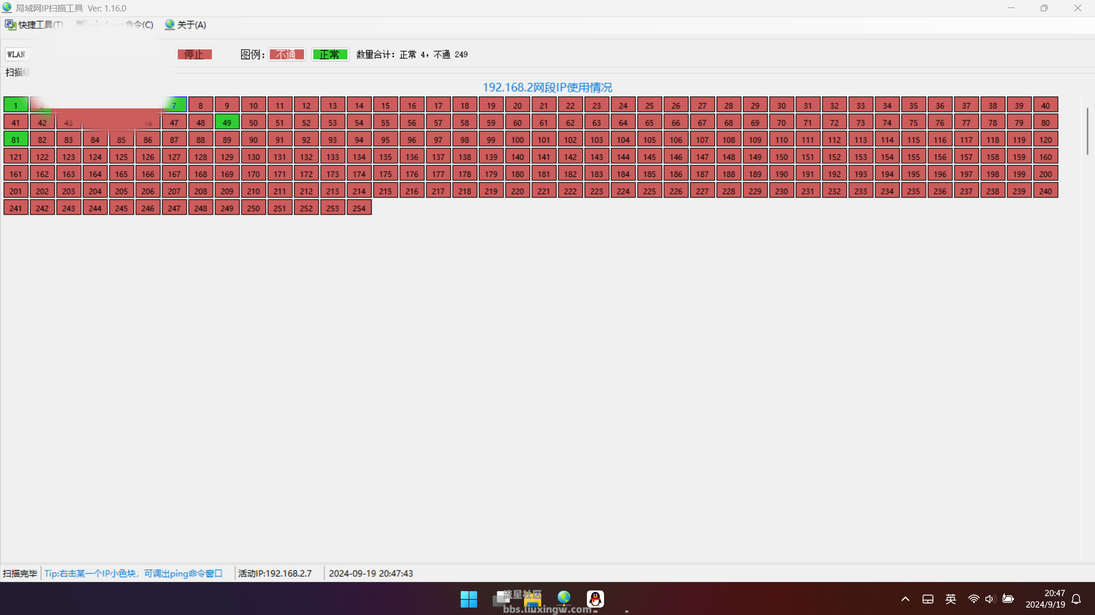The height and width of the screenshot is (615, 1095).
Task: Click the ping tip in status bar
Action: [x=134, y=573]
